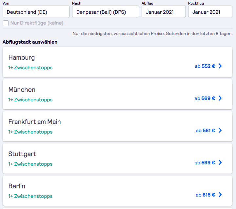The height and width of the screenshot is (209, 236).
Task: Open the chevron arrow for Hamburg
Action: point(220,66)
